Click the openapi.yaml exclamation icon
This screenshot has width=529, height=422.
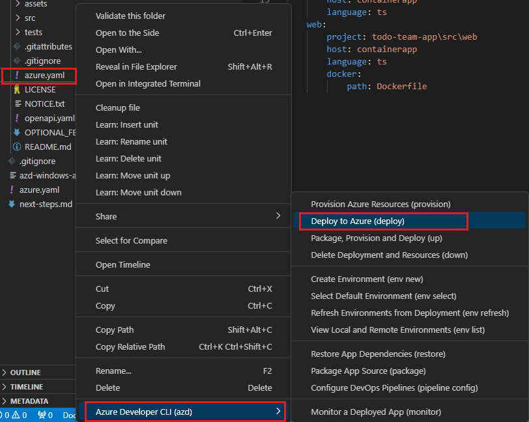click(16, 118)
